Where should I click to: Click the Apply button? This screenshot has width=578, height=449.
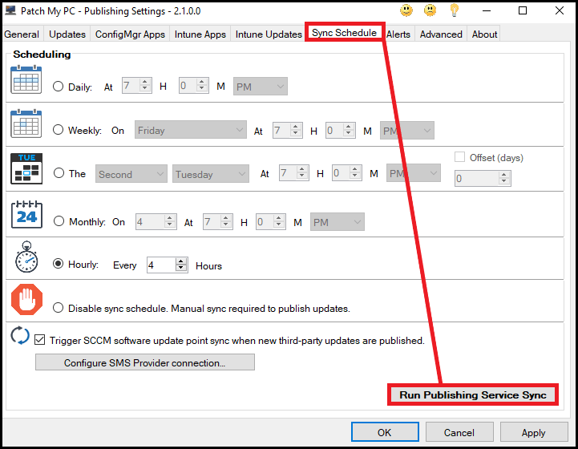tap(534, 432)
